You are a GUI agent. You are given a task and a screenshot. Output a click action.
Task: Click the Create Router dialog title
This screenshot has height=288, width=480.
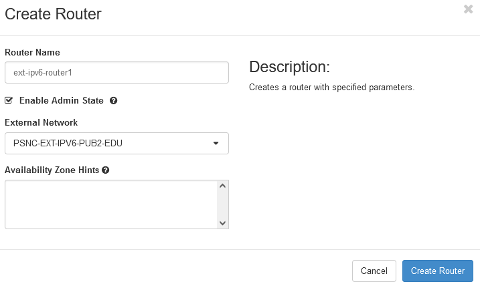(x=54, y=14)
